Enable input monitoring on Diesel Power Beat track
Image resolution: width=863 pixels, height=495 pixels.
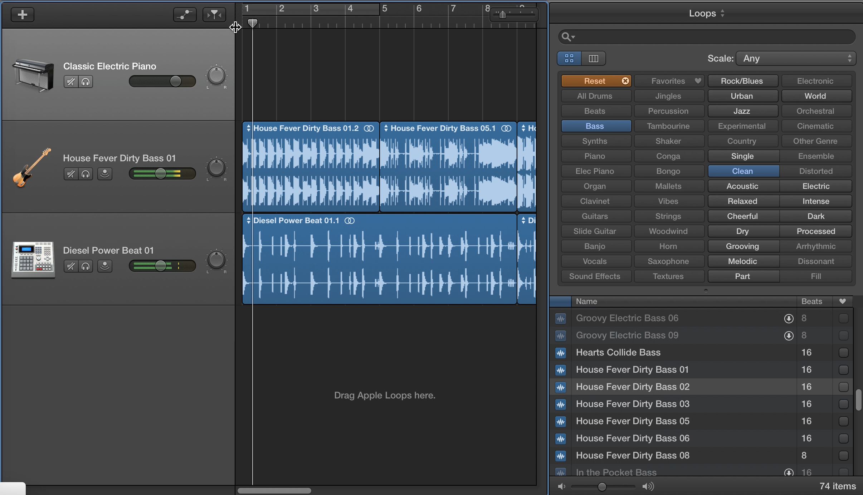click(105, 266)
